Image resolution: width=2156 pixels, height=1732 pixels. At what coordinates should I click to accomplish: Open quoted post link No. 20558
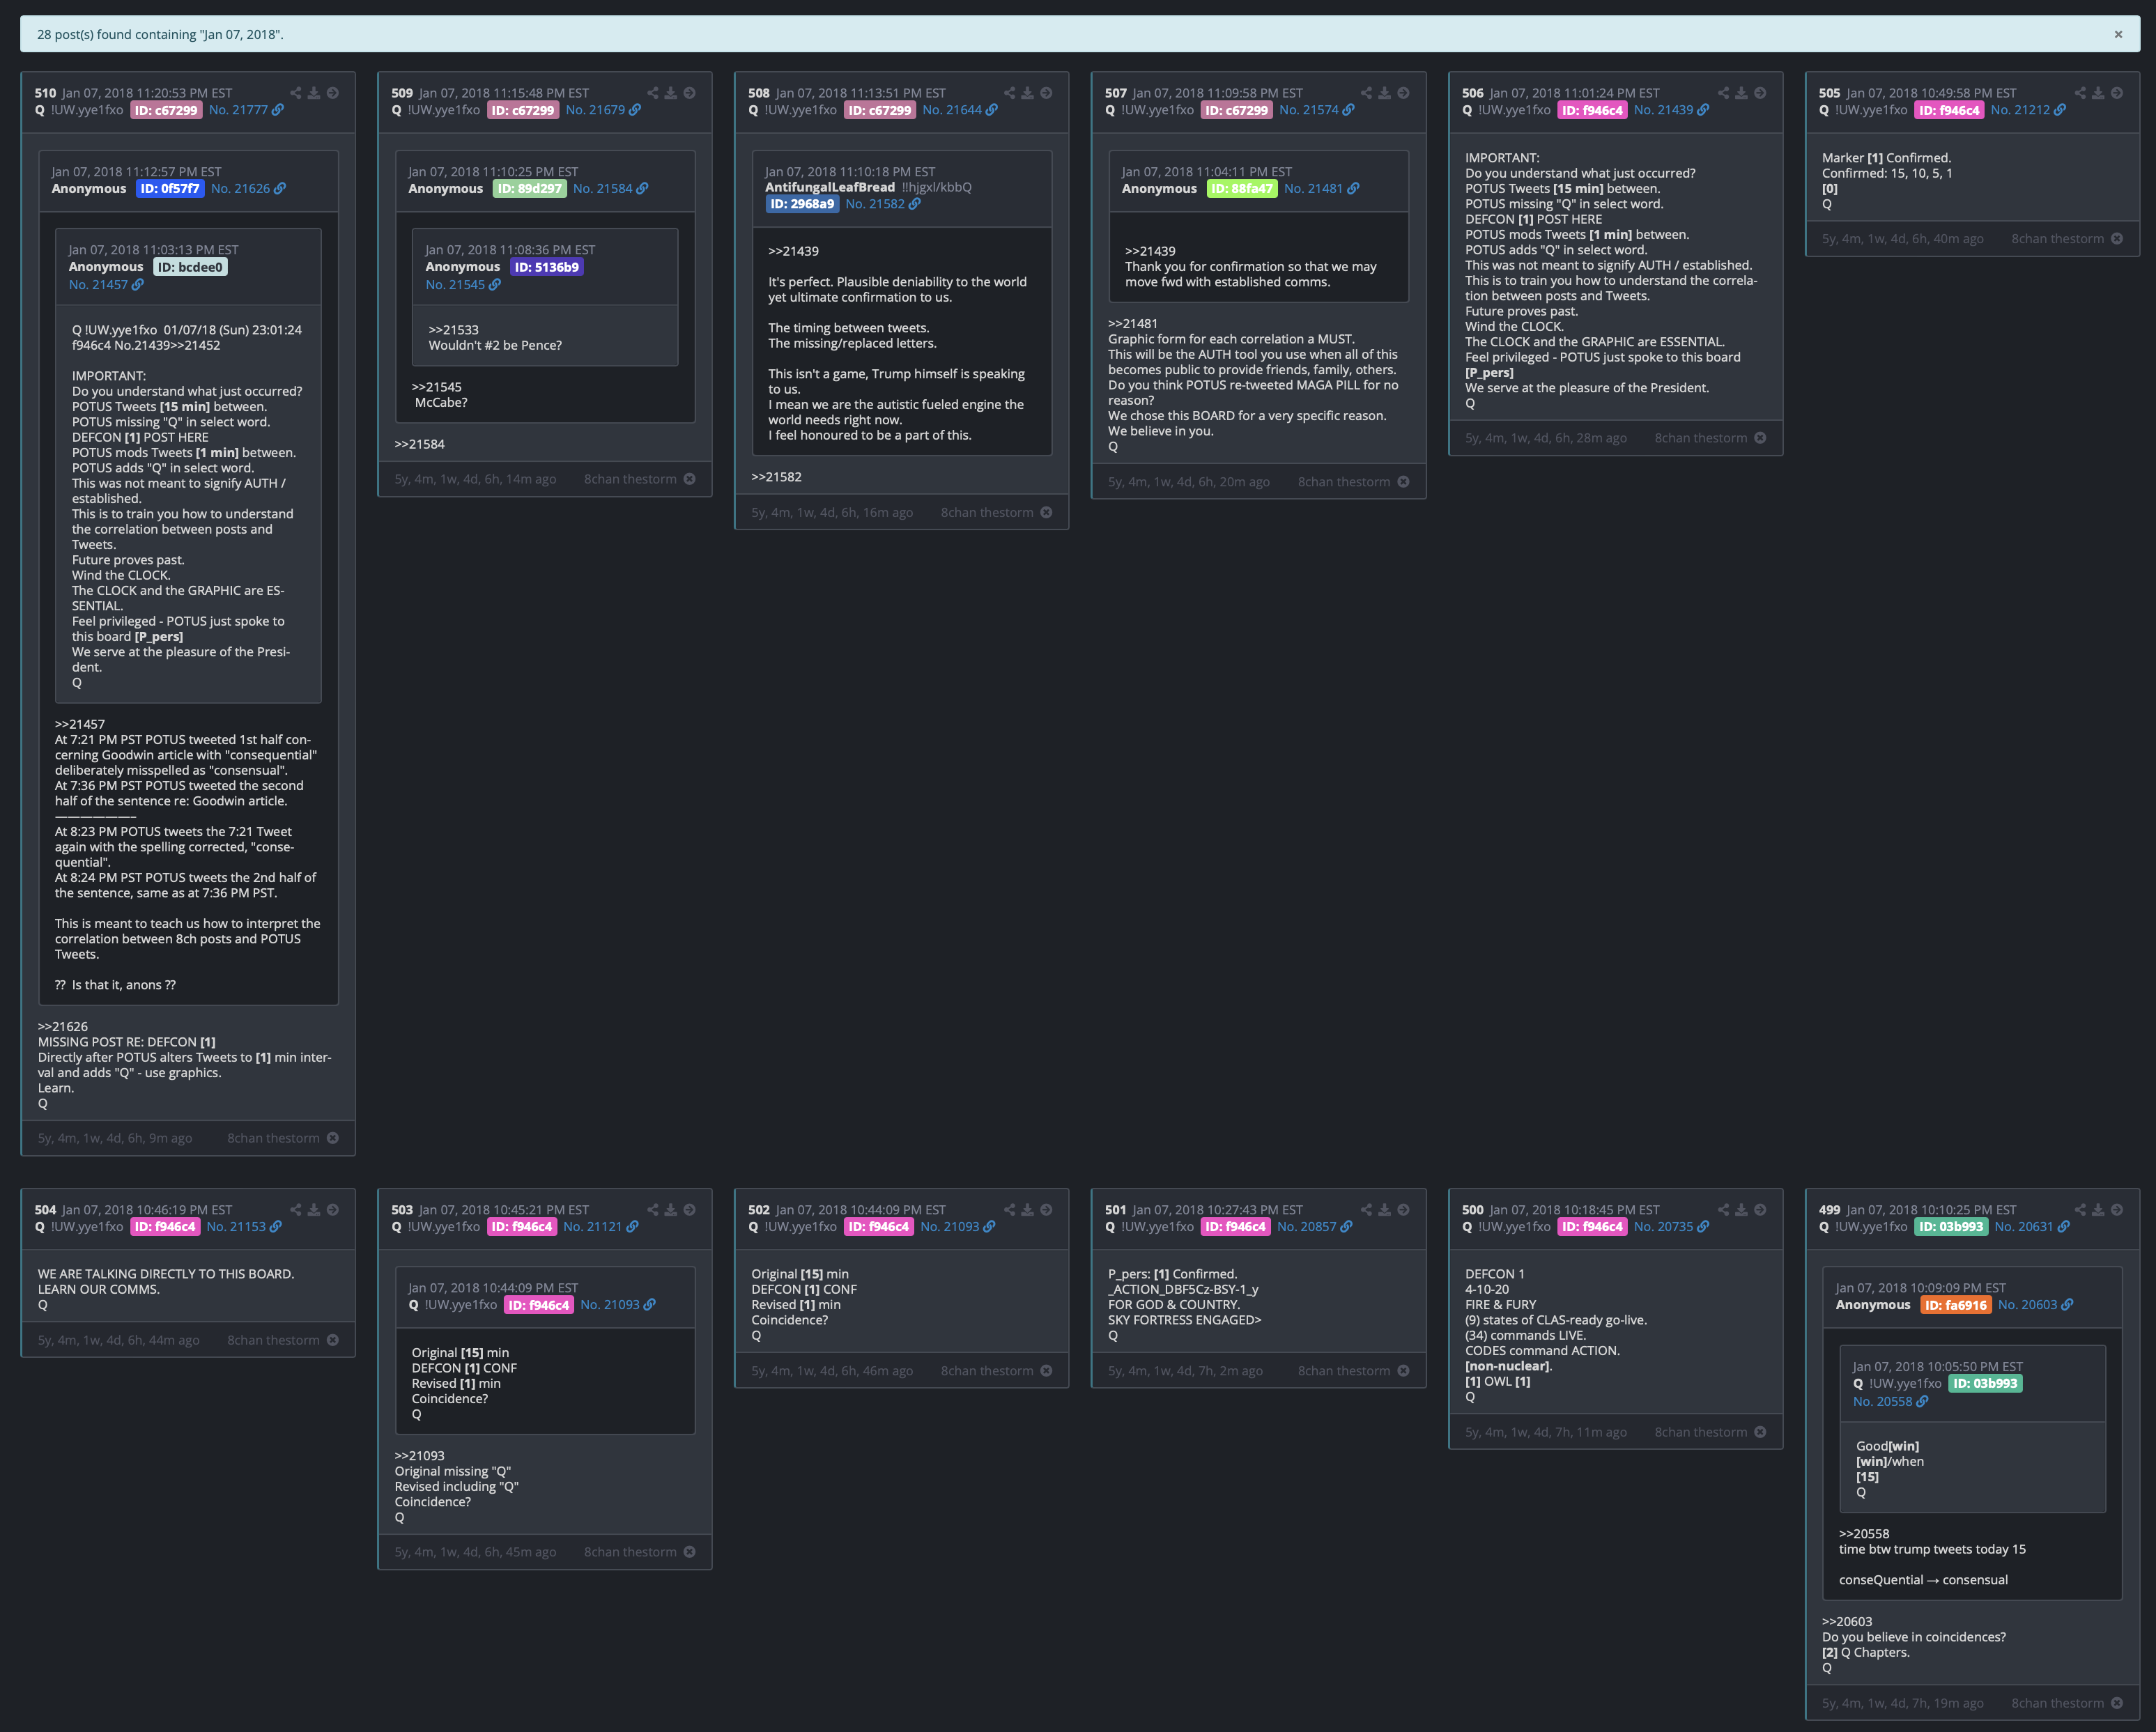1890,1402
